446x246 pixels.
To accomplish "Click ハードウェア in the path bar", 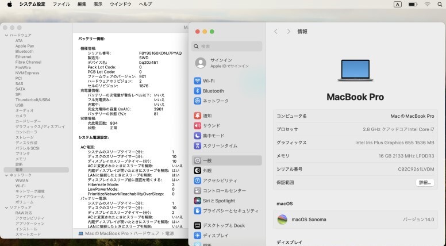I will point(147,233).
